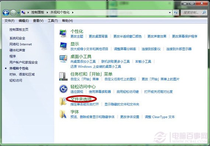Click the Forward navigation arrow button
This screenshot has width=210, height=146.
[13, 13]
